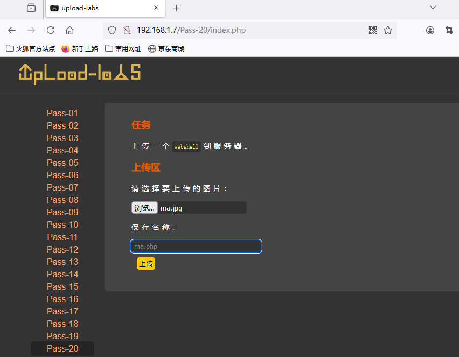The height and width of the screenshot is (357, 459).
Task: Click the 浏览... file browse button
Action: (144, 208)
